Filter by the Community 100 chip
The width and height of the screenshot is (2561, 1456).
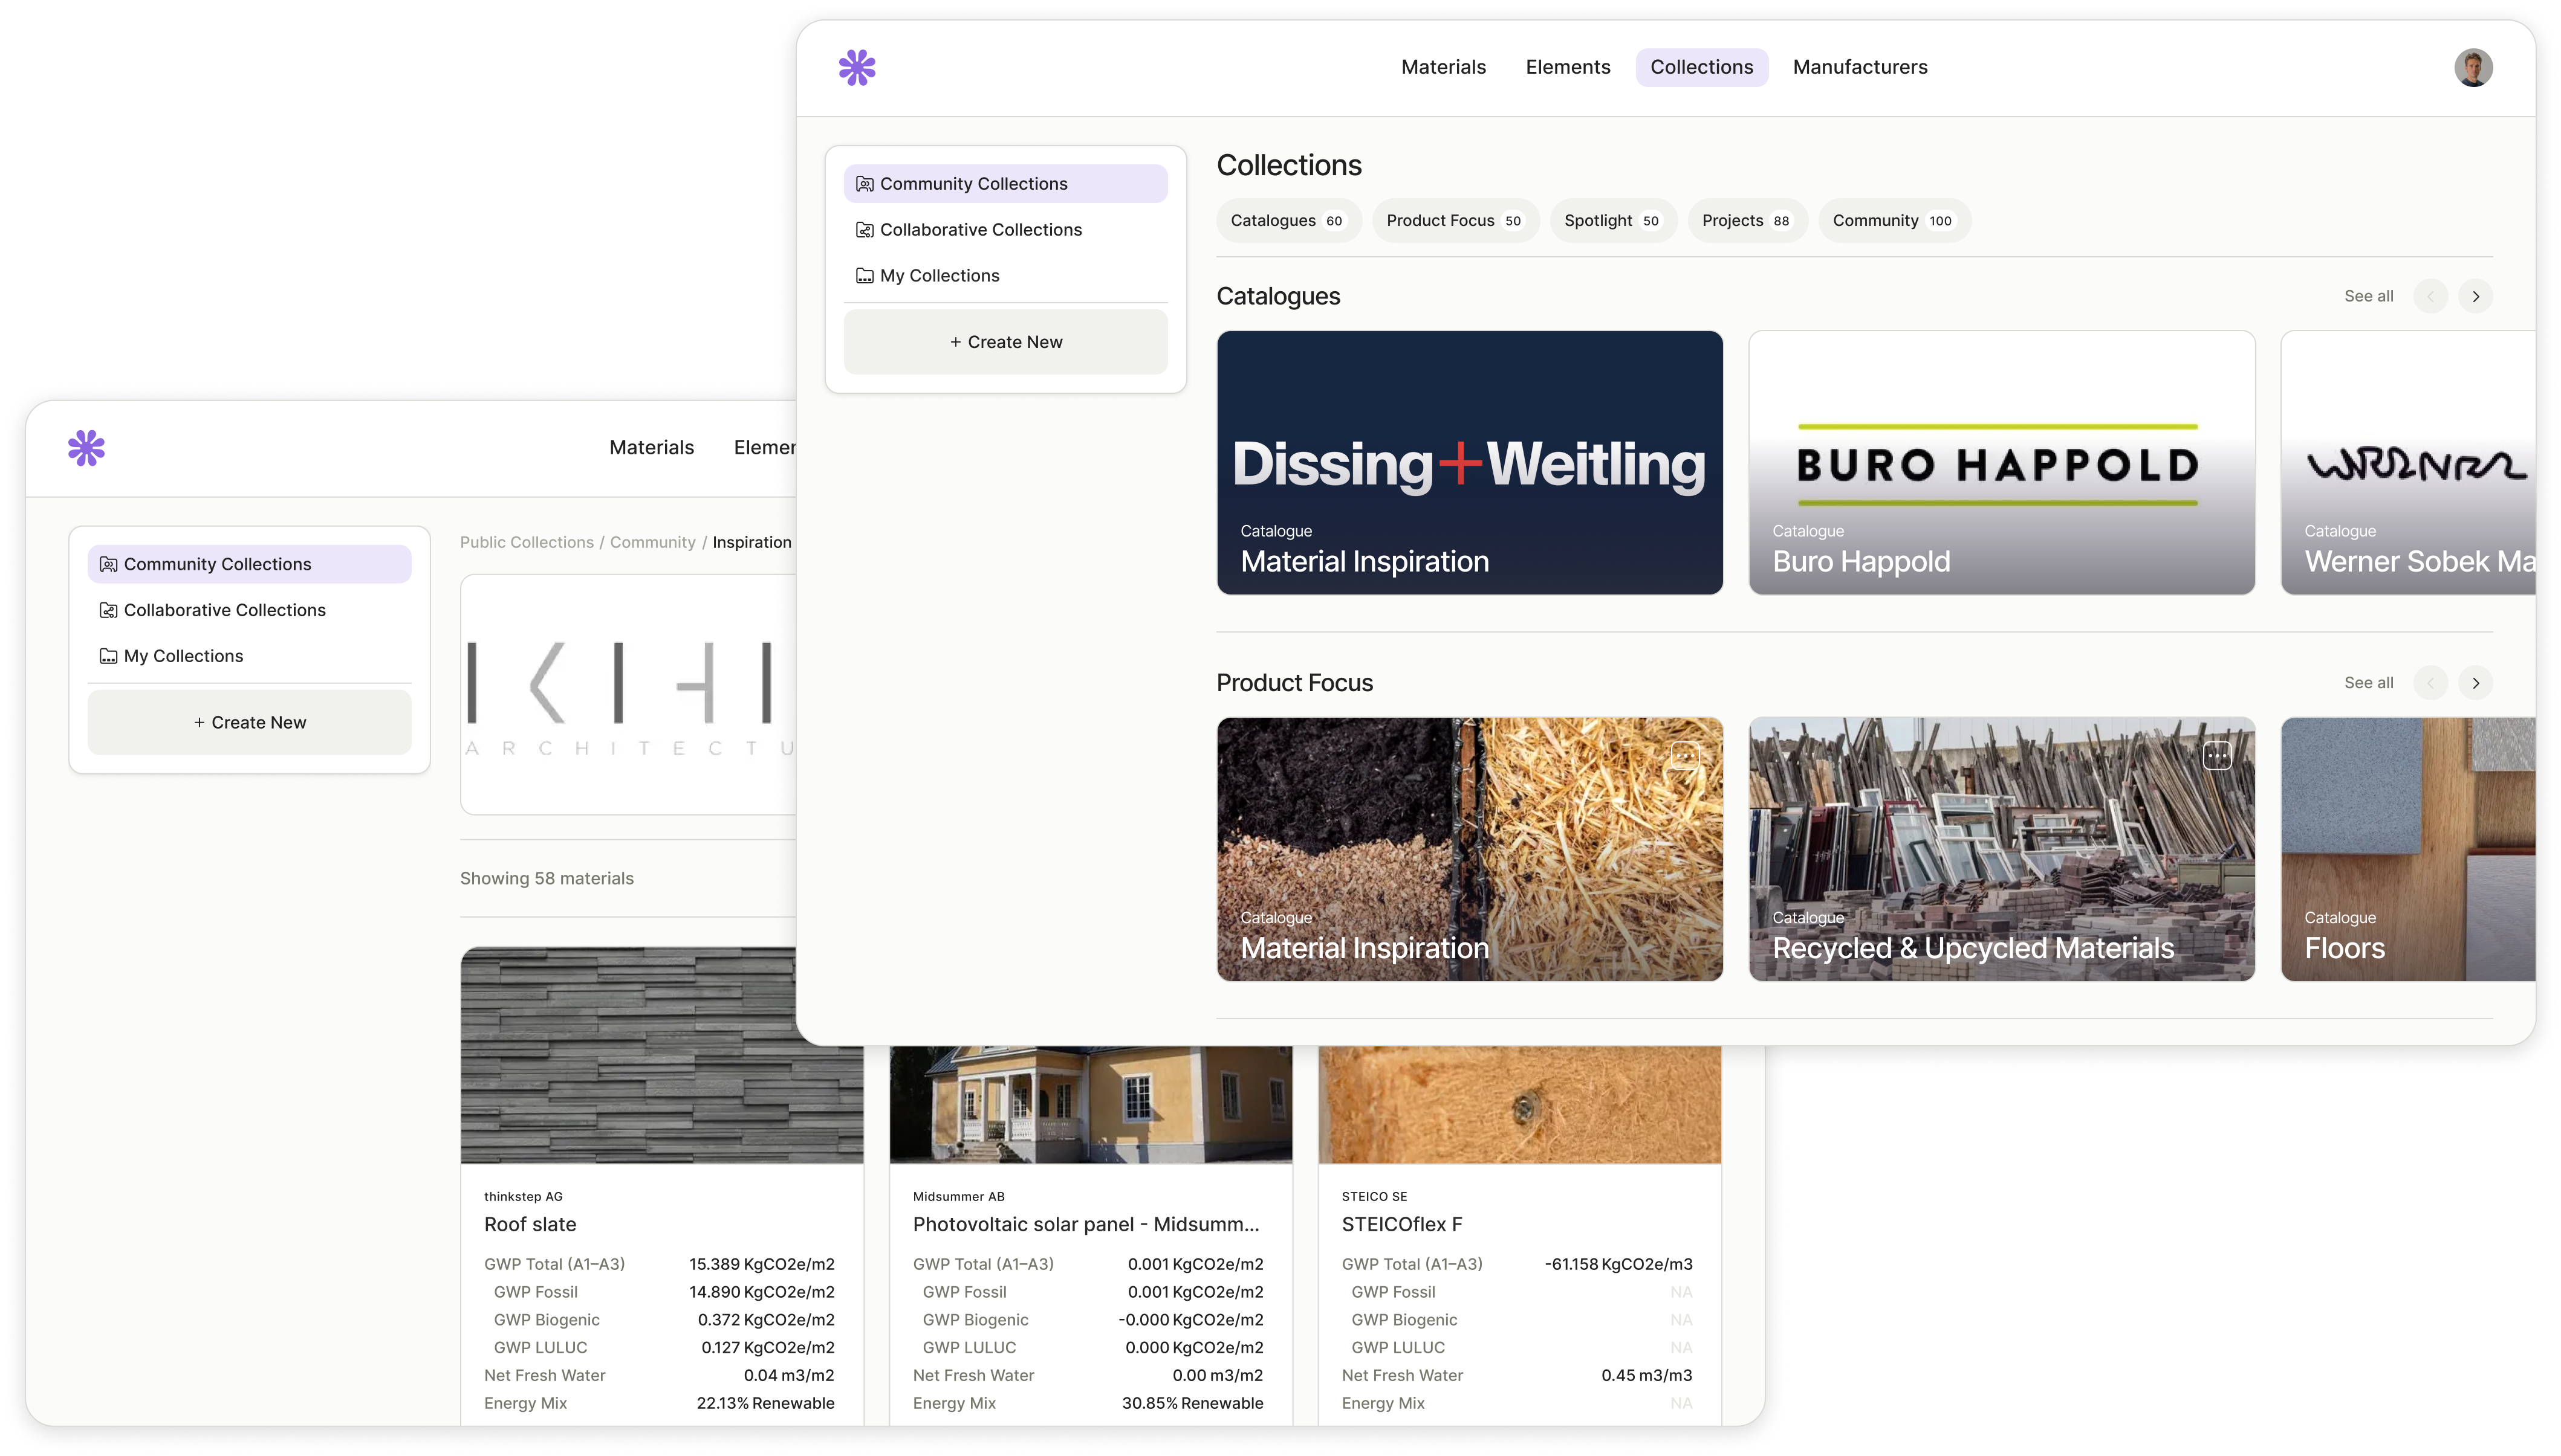point(1894,221)
